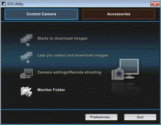Screen dimensions: 161x125
Task: Open the Preferences... dialog
Action: [101, 117]
